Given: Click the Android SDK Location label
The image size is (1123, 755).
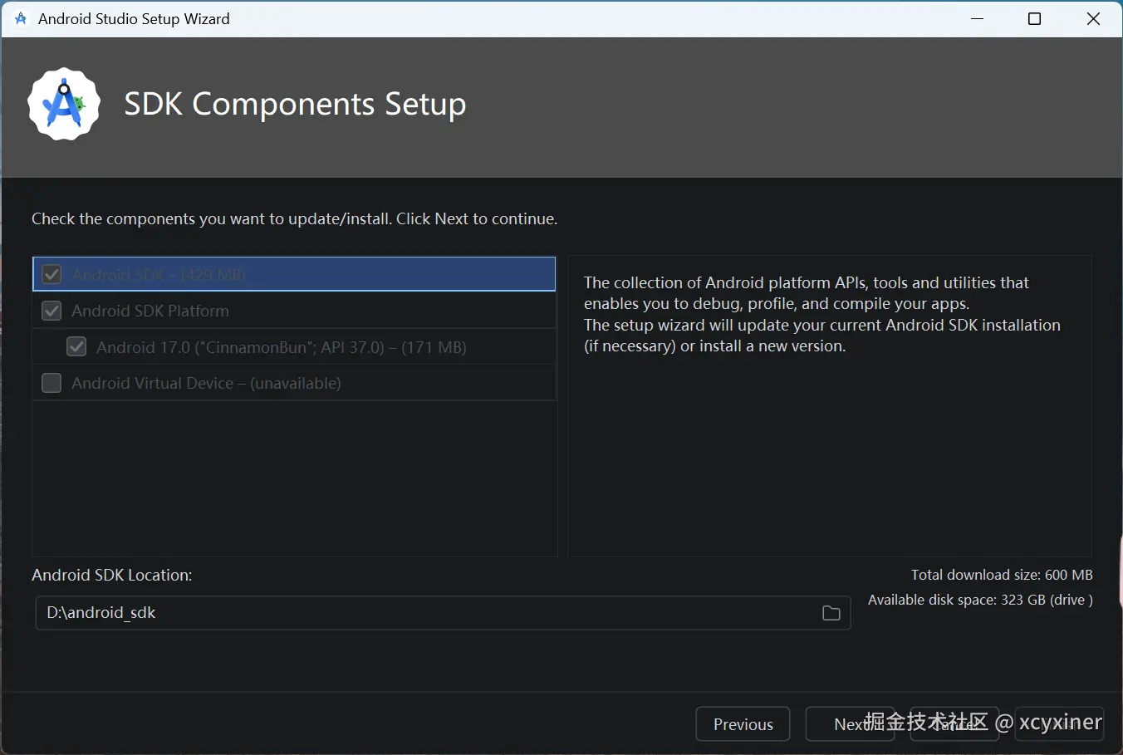Looking at the screenshot, I should [112, 575].
